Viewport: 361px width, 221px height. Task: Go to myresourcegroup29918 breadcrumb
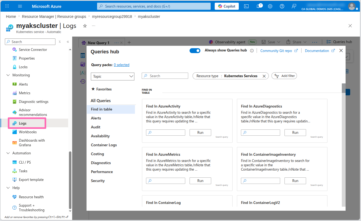(x=112, y=17)
